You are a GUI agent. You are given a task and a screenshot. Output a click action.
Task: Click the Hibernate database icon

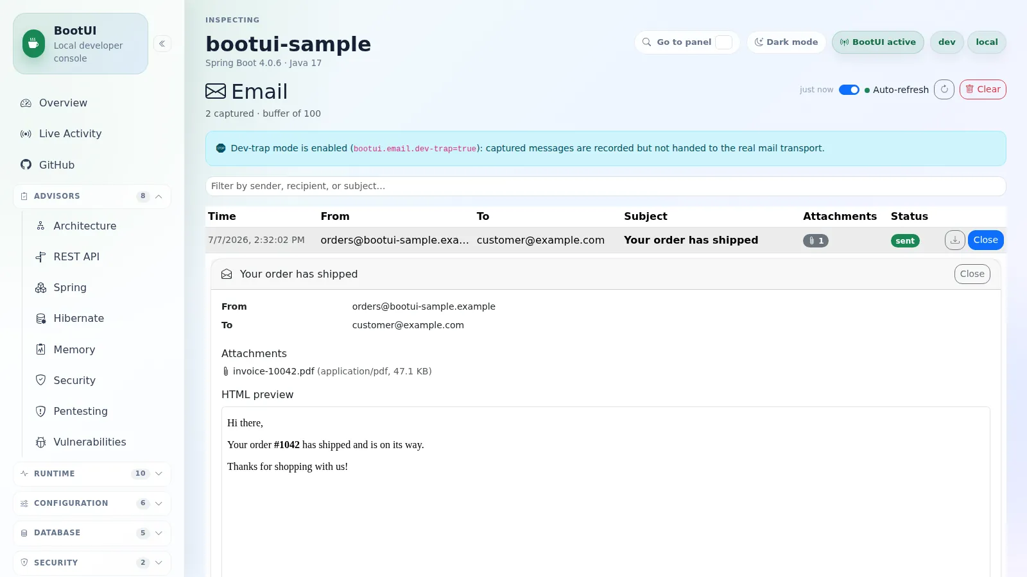[40, 319]
